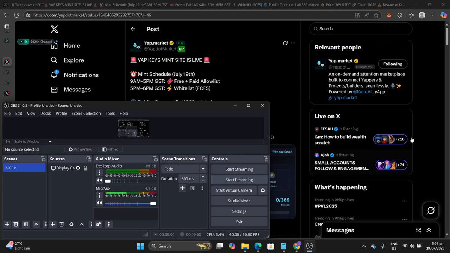Open go.yap.market link
The height and width of the screenshot is (253, 450).
coord(343,97)
